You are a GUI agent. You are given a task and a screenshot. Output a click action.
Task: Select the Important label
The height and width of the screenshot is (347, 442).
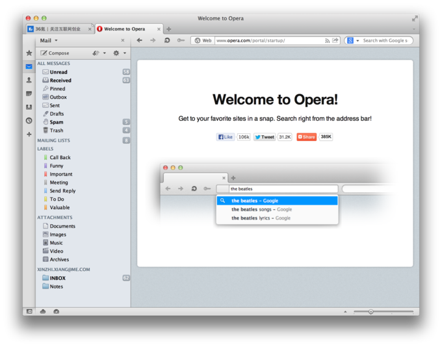[83, 174]
